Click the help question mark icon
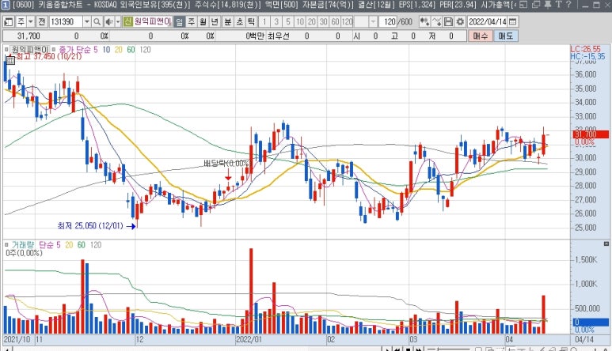The height and width of the screenshot is (351, 612). [x=568, y=5]
